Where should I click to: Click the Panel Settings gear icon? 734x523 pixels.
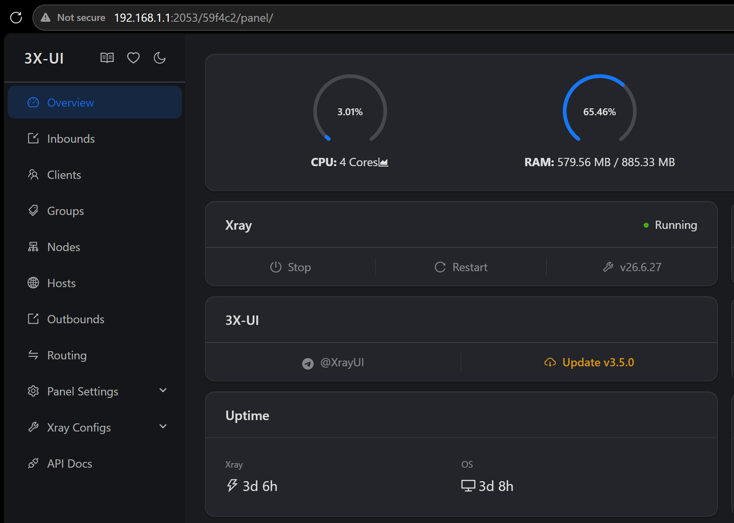(33, 391)
